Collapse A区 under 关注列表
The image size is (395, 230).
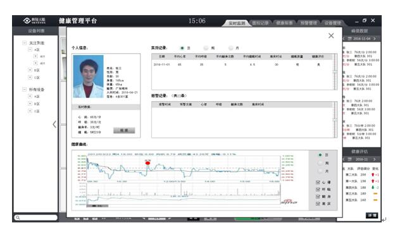coord(30,49)
